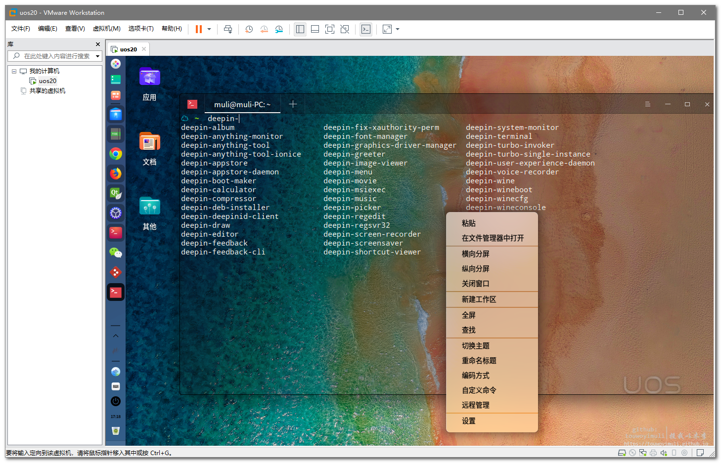The width and height of the screenshot is (721, 463).
Task: Choose 在文件管理器中打开 from context menu
Action: (492, 238)
